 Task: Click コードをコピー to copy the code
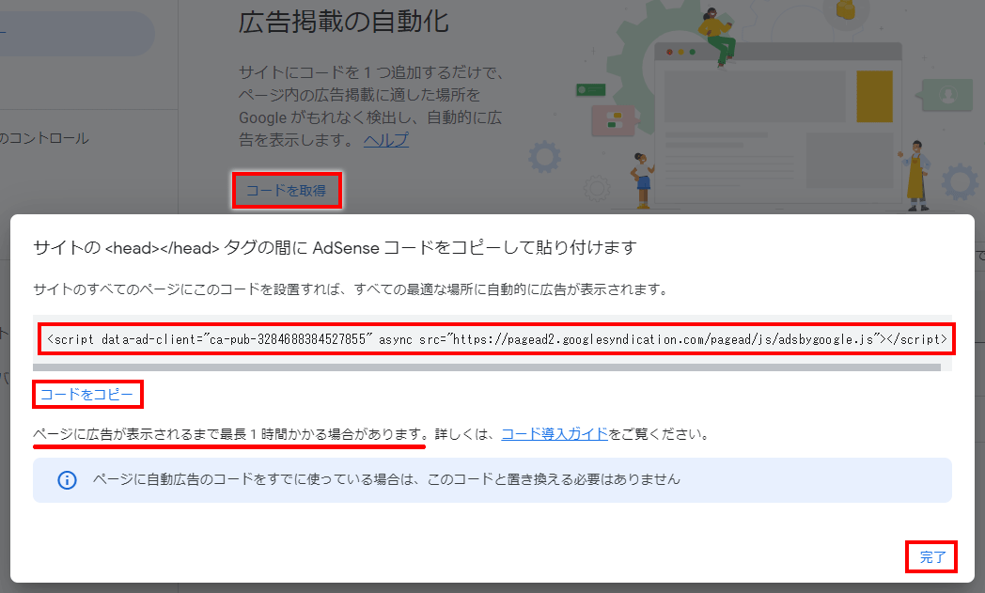pyautogui.click(x=86, y=395)
